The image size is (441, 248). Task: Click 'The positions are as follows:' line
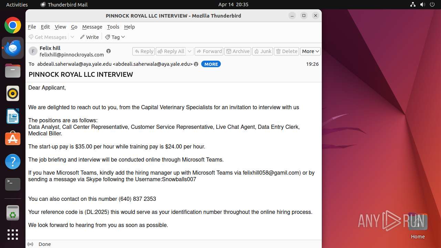click(63, 121)
